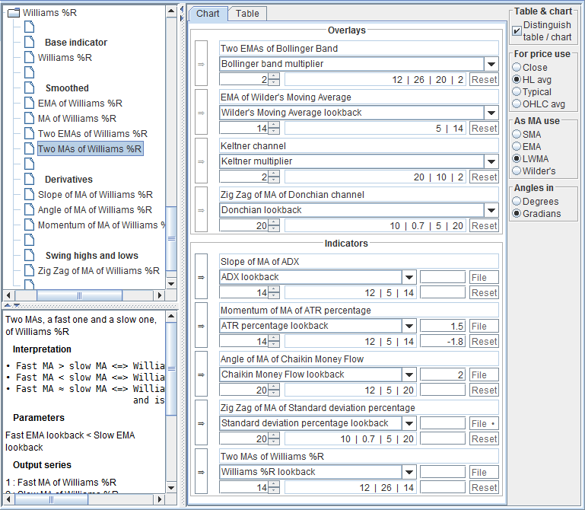Switch to the Table tab
The width and height of the screenshot is (585, 510).
coord(247,14)
